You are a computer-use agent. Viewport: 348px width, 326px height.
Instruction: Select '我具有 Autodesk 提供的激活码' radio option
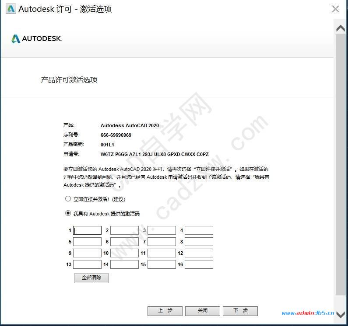pyautogui.click(x=68, y=213)
